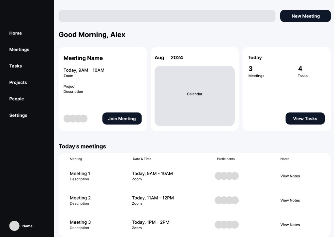Open the Meeting 3 row title
Image resolution: width=334 pixels, height=237 pixels.
click(80, 222)
